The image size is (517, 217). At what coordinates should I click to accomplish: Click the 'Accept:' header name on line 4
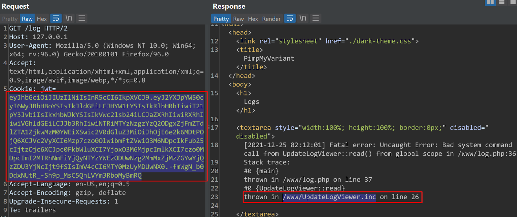coord(23,63)
